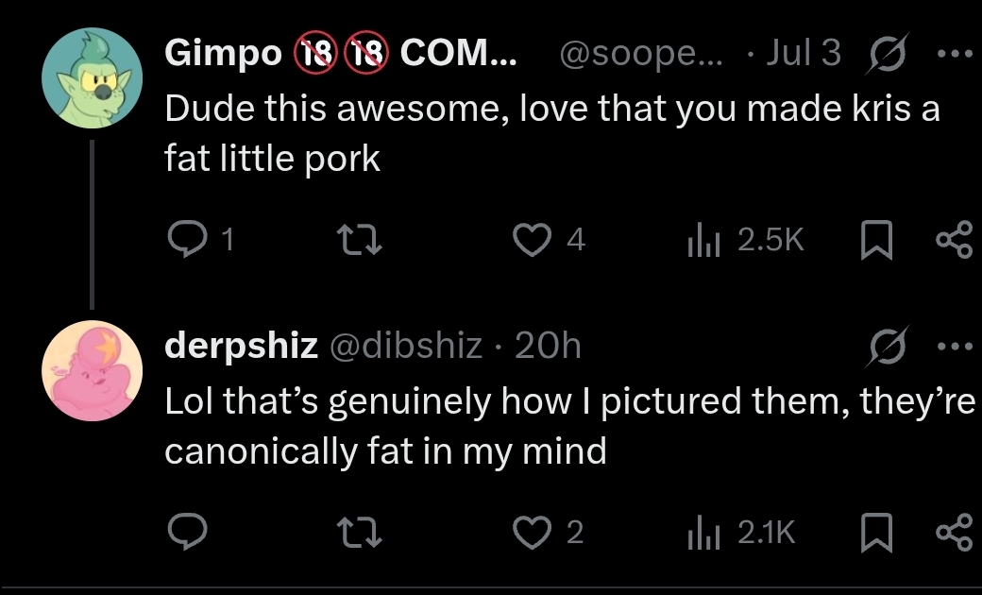982x595 pixels.
Task: Open Grok icon on Gimpo's tweet
Action: click(887, 54)
